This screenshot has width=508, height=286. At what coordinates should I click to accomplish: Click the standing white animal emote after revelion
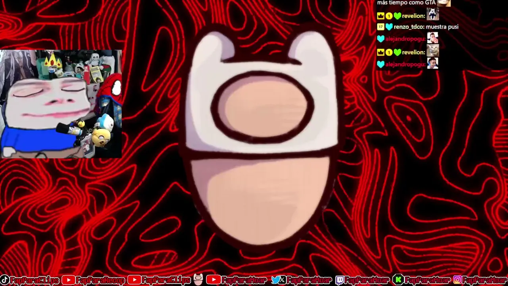(x=433, y=15)
